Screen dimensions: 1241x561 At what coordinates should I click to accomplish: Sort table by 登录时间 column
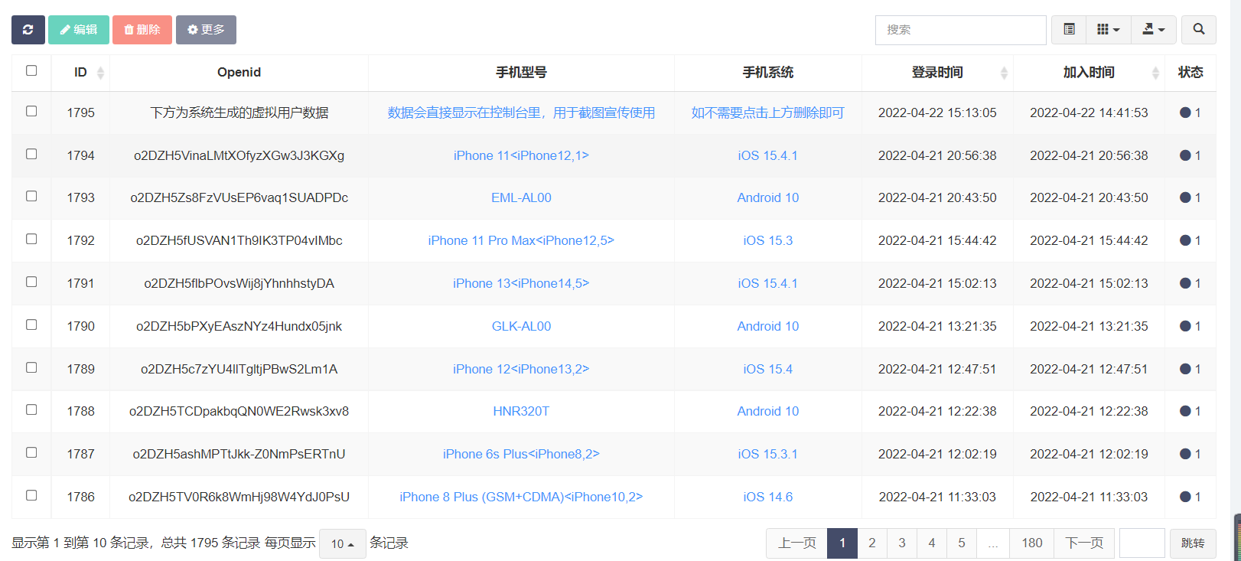pyautogui.click(x=1004, y=73)
